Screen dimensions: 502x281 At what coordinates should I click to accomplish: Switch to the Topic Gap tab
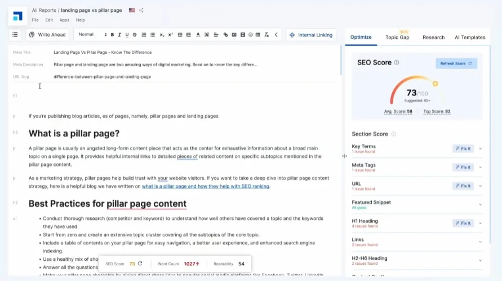pyautogui.click(x=397, y=37)
